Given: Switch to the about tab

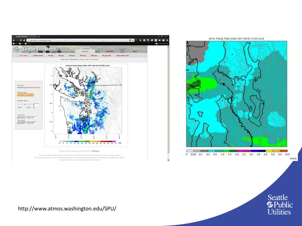Looking at the screenshot, I should tap(134, 51).
